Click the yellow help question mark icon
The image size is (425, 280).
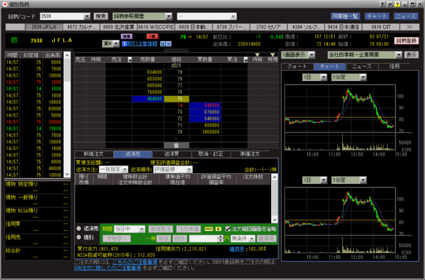tap(397, 4)
